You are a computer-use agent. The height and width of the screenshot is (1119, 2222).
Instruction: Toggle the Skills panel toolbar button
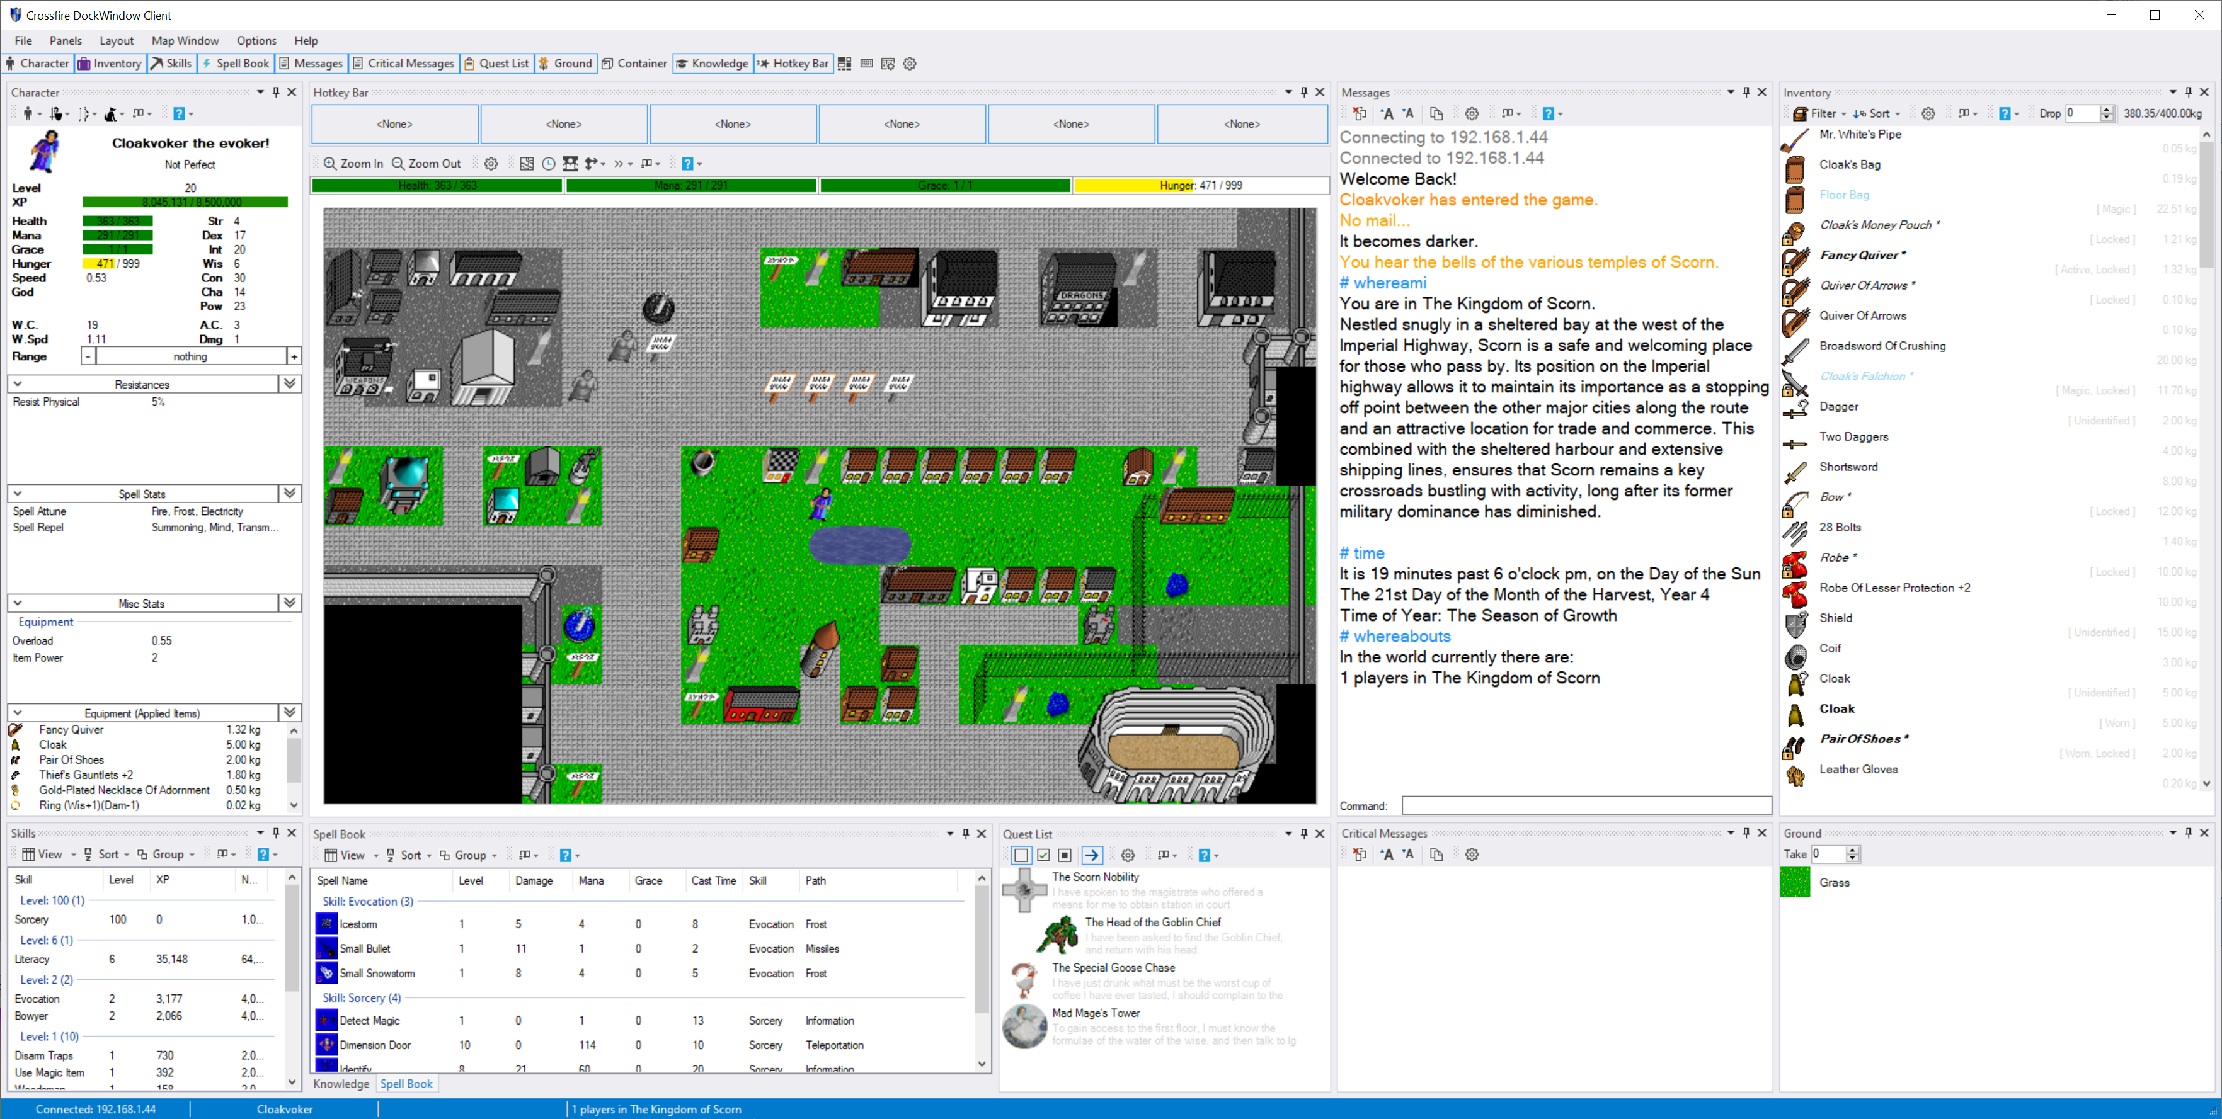click(171, 63)
